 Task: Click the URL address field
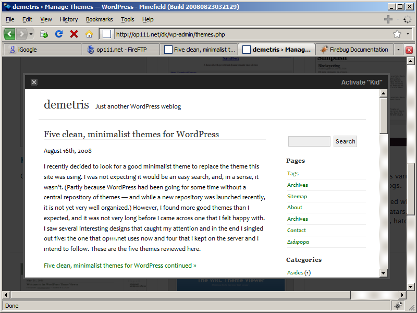253,34
